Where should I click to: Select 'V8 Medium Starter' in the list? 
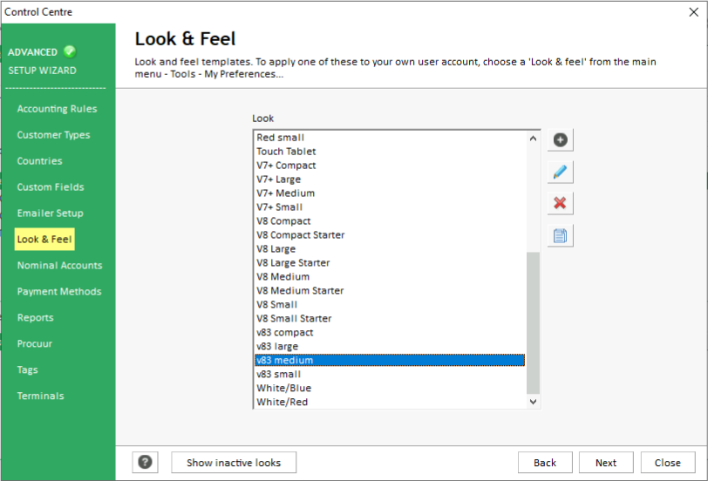390,290
